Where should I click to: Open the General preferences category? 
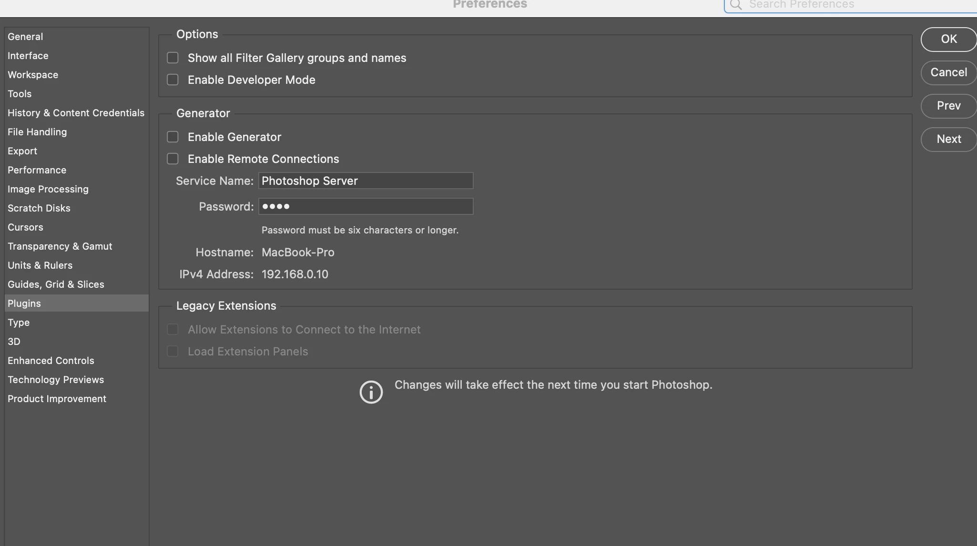coord(25,37)
